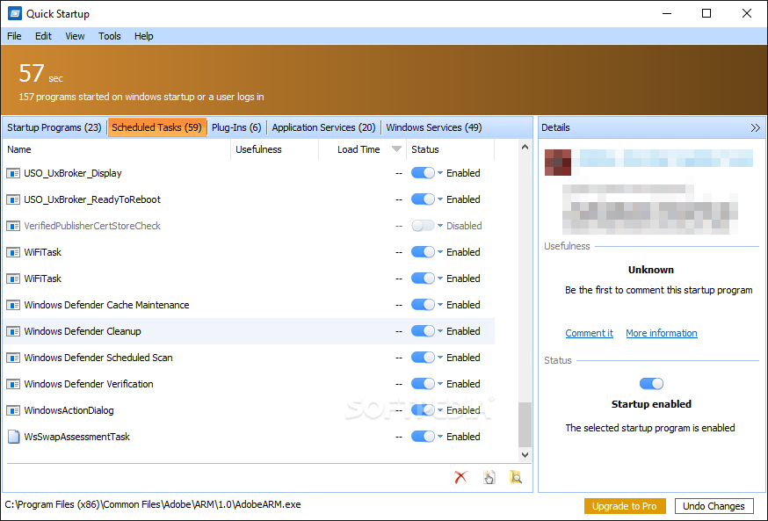Click the file icon beside WsSwapAssessmentTask
The width and height of the screenshot is (768, 521).
pyautogui.click(x=14, y=437)
